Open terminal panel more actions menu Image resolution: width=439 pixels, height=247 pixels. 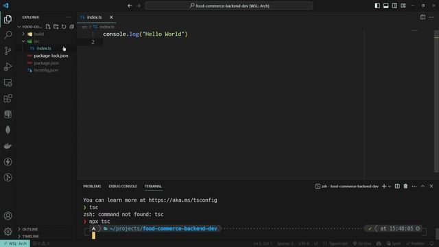414,186
